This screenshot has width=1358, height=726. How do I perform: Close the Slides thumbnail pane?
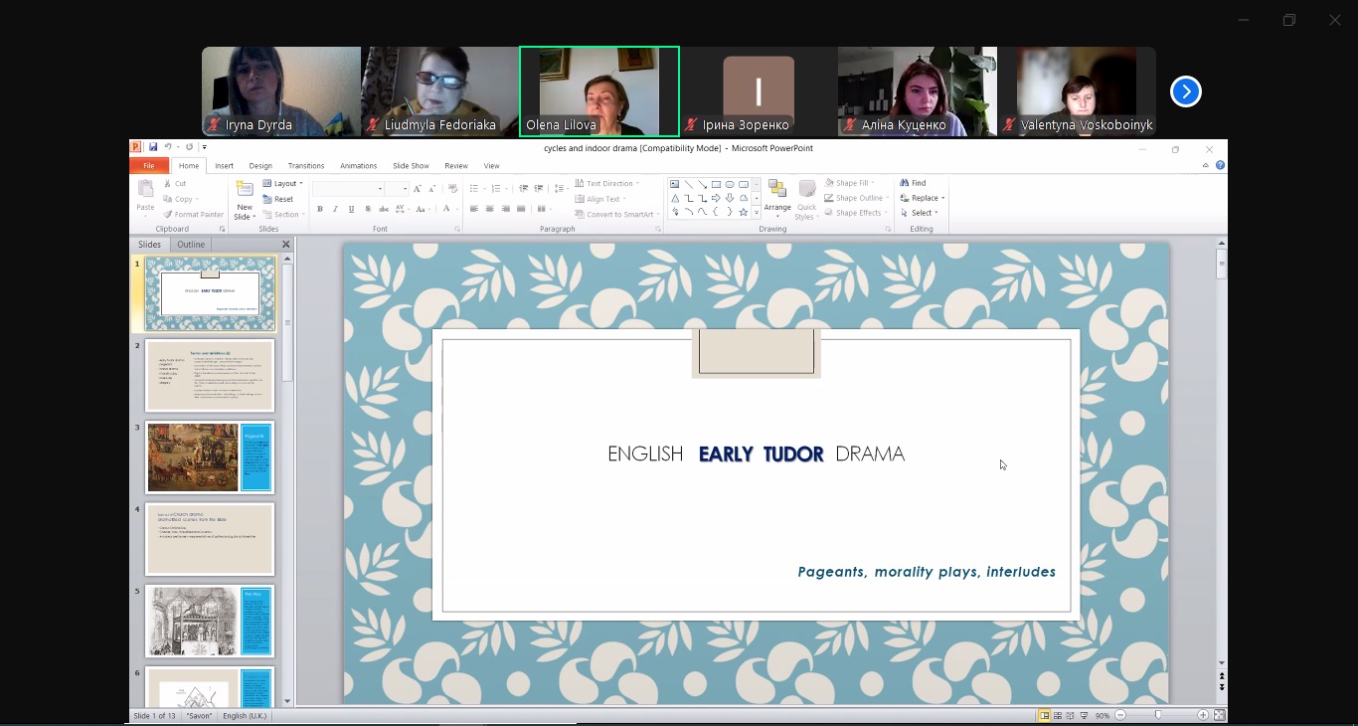pyautogui.click(x=286, y=245)
